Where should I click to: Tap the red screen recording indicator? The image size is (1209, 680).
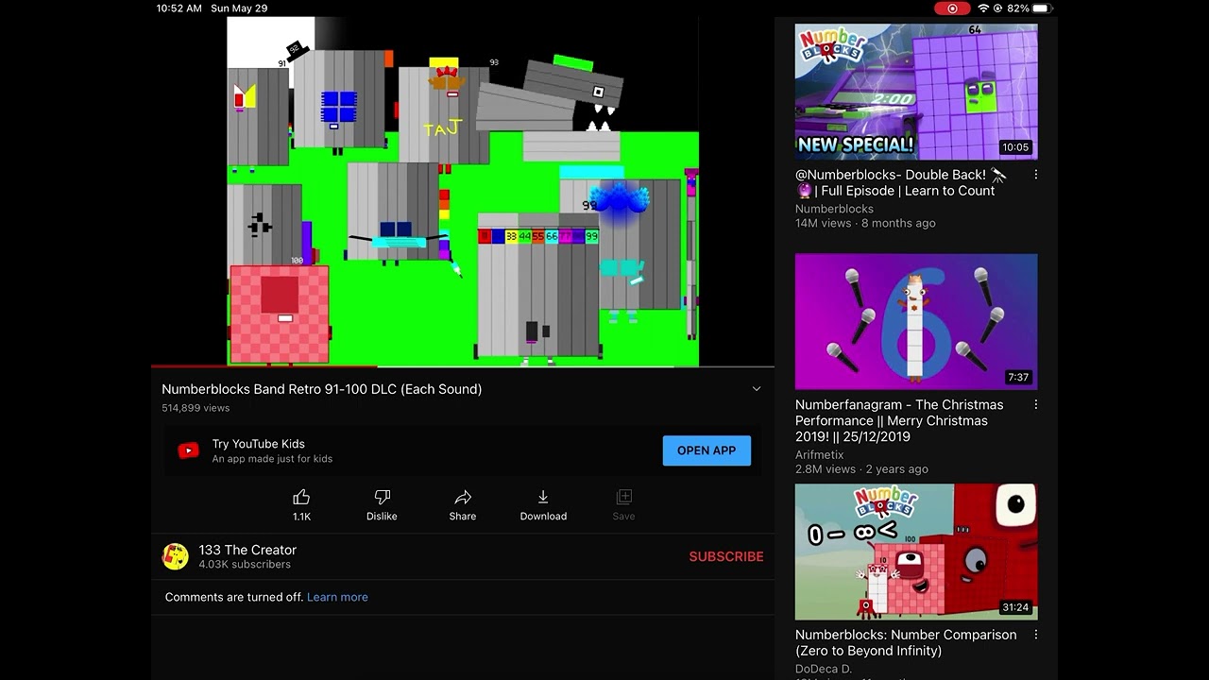[952, 8]
